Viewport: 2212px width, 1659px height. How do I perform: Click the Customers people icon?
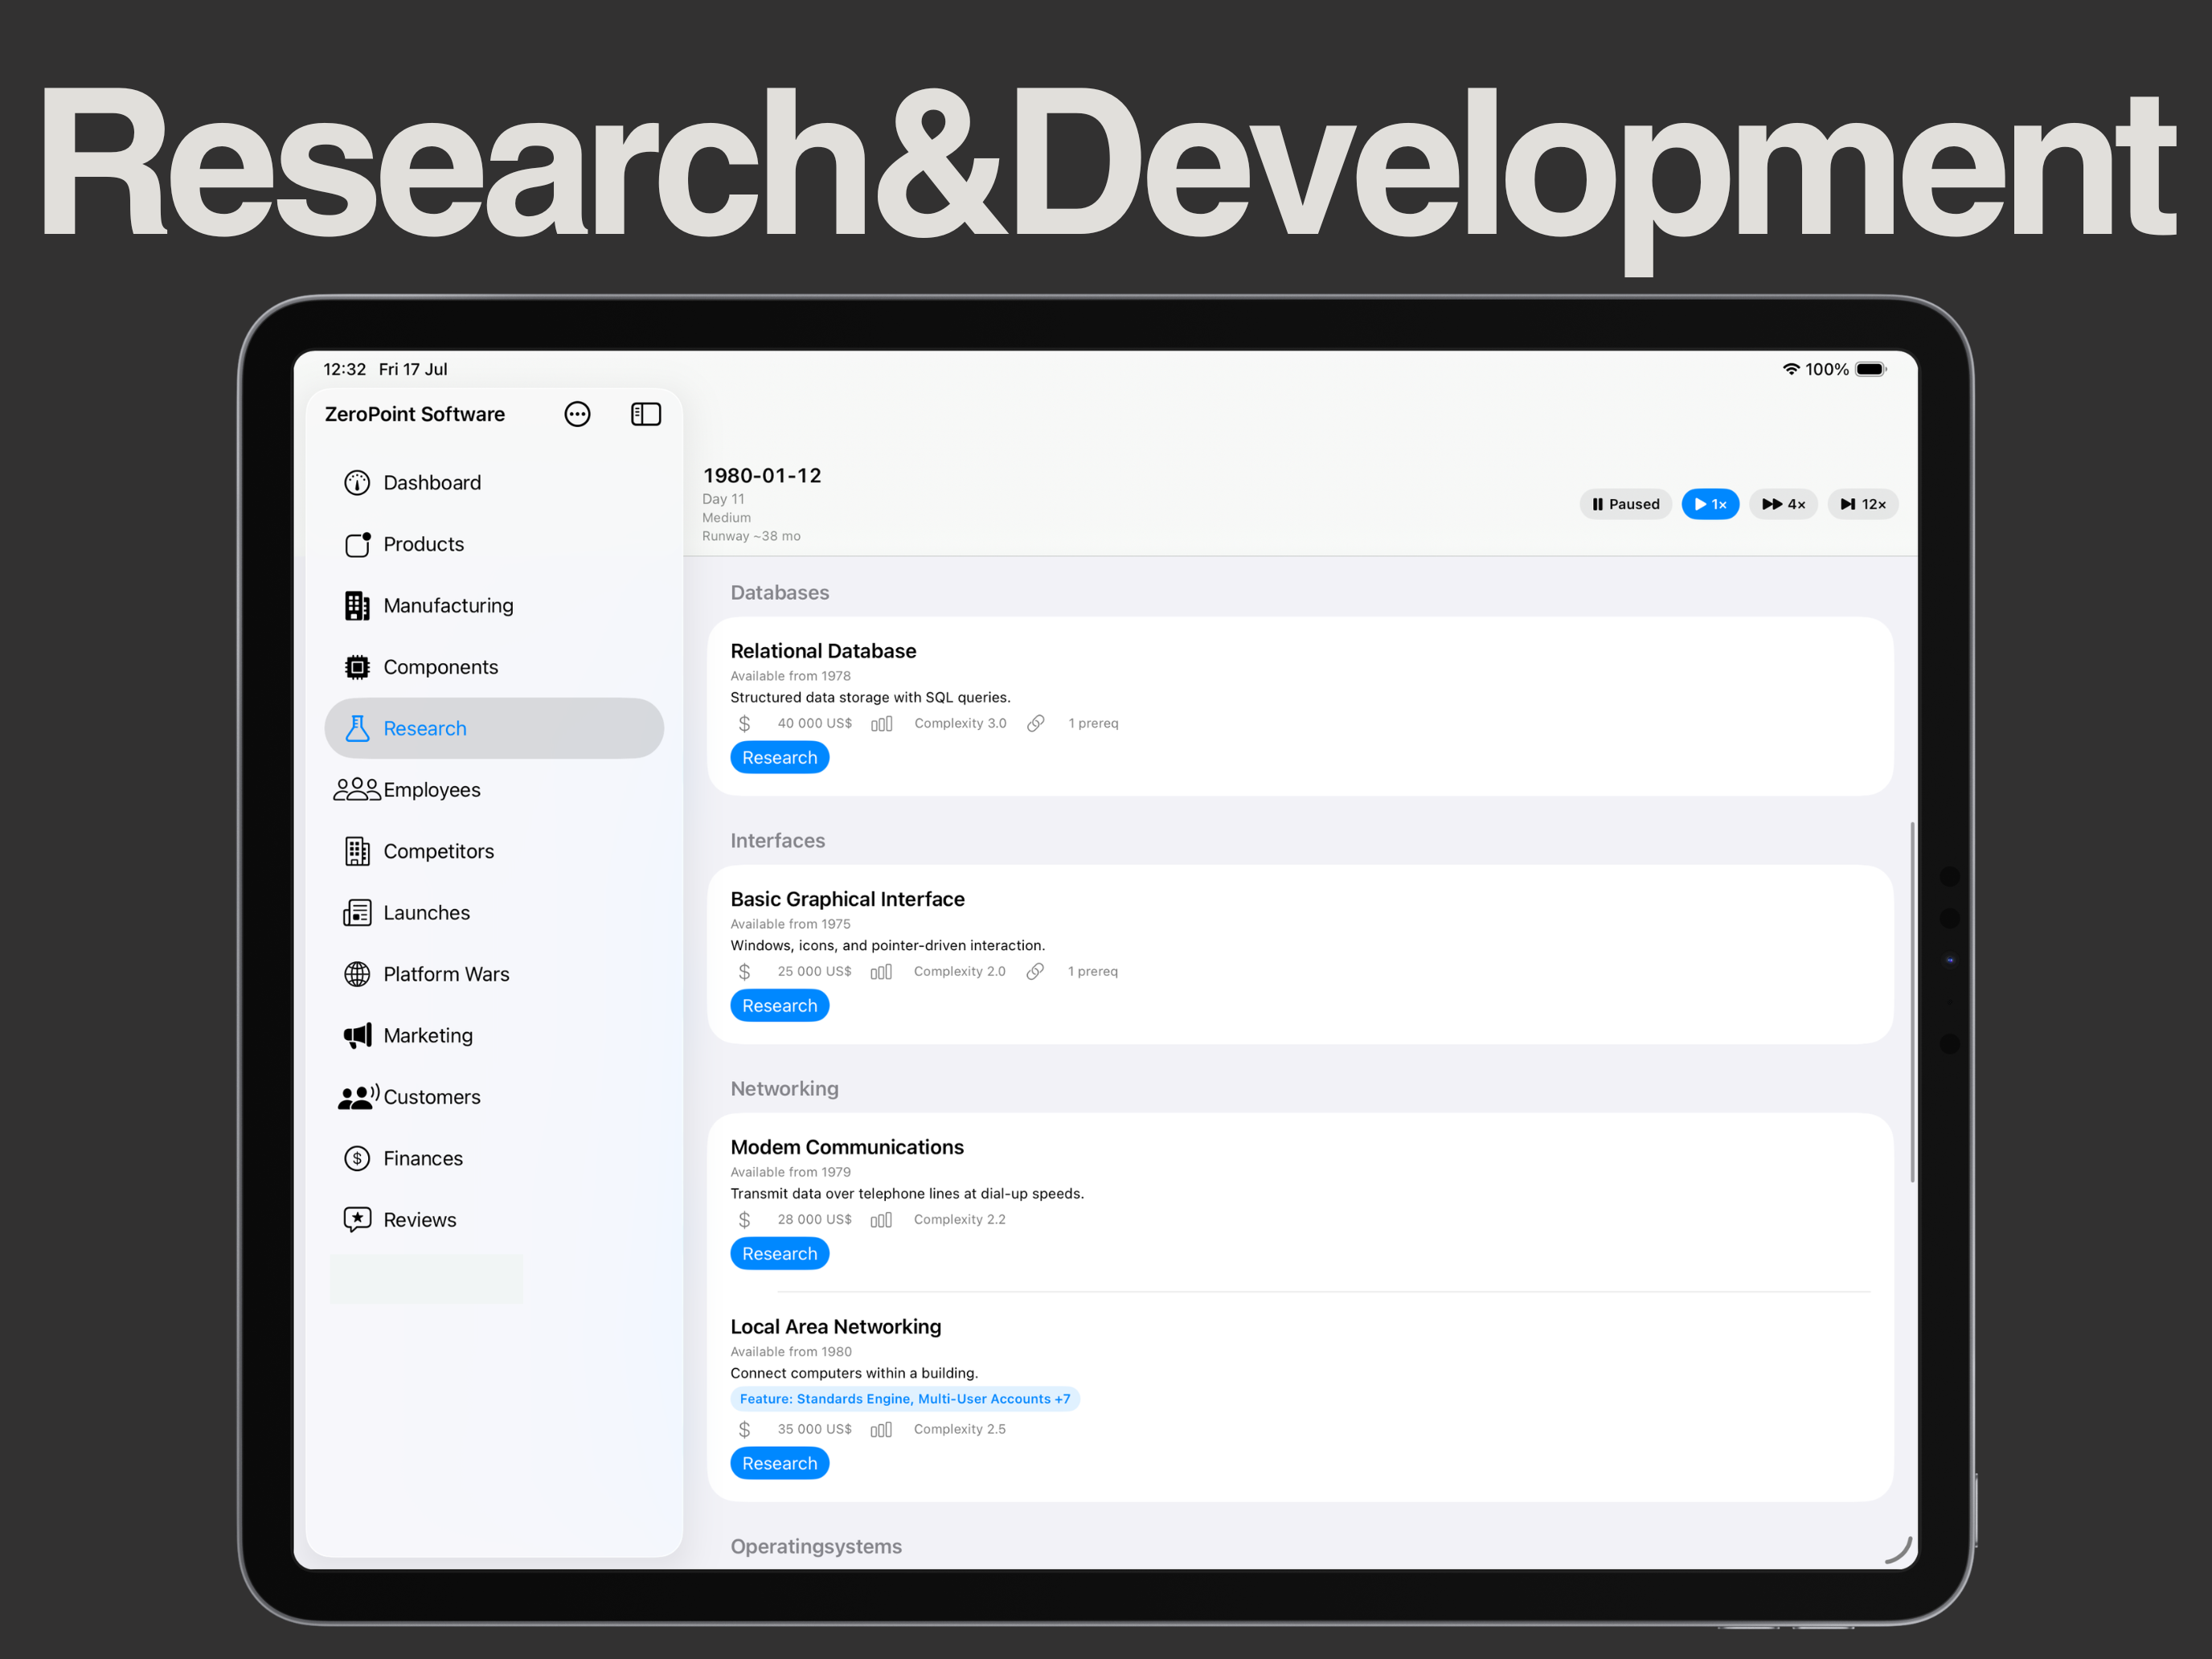[x=358, y=1097]
